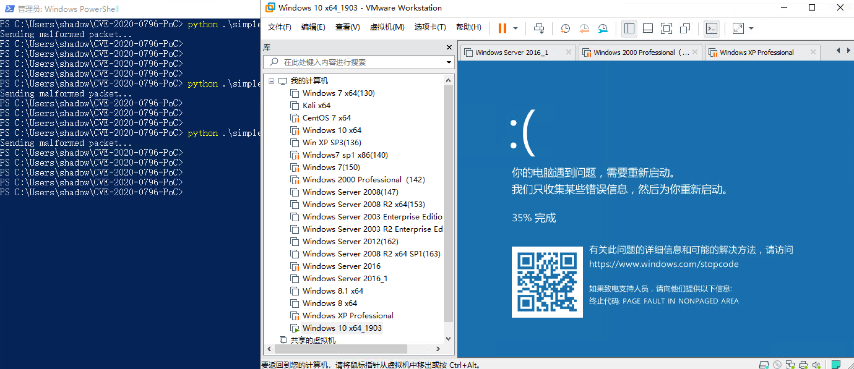854x369 pixels.
Task: Select Windows Server 2016 in library
Action: (341, 266)
